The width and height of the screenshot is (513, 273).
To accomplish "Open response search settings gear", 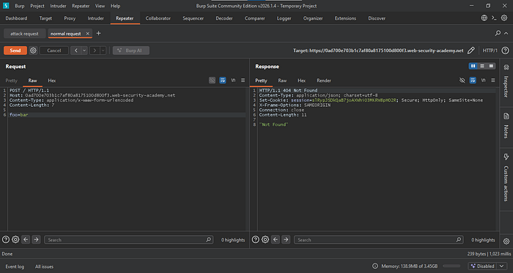I will click(265, 239).
